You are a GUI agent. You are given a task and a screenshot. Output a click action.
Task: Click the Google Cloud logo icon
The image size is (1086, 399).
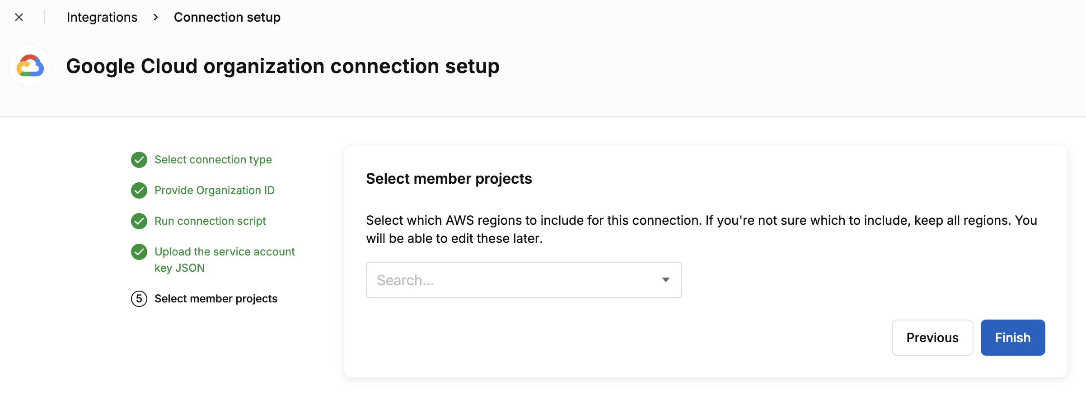pos(30,66)
